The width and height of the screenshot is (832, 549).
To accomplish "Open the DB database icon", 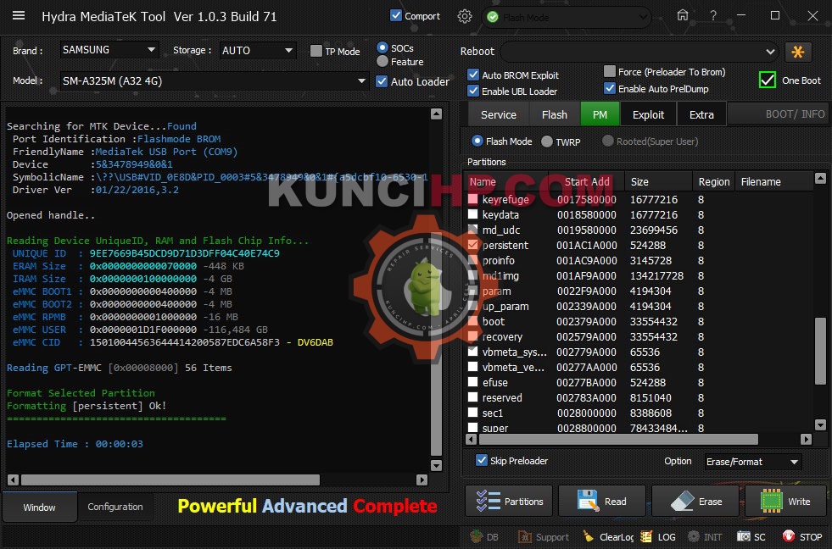I will [x=477, y=536].
